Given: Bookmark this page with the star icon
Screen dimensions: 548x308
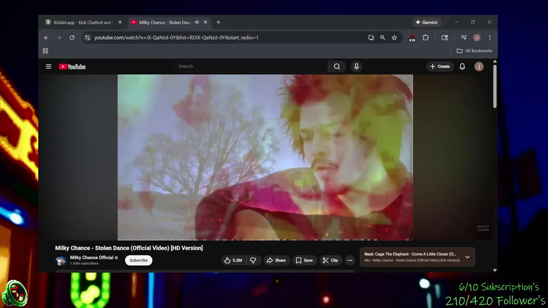Looking at the screenshot, I should click(394, 38).
